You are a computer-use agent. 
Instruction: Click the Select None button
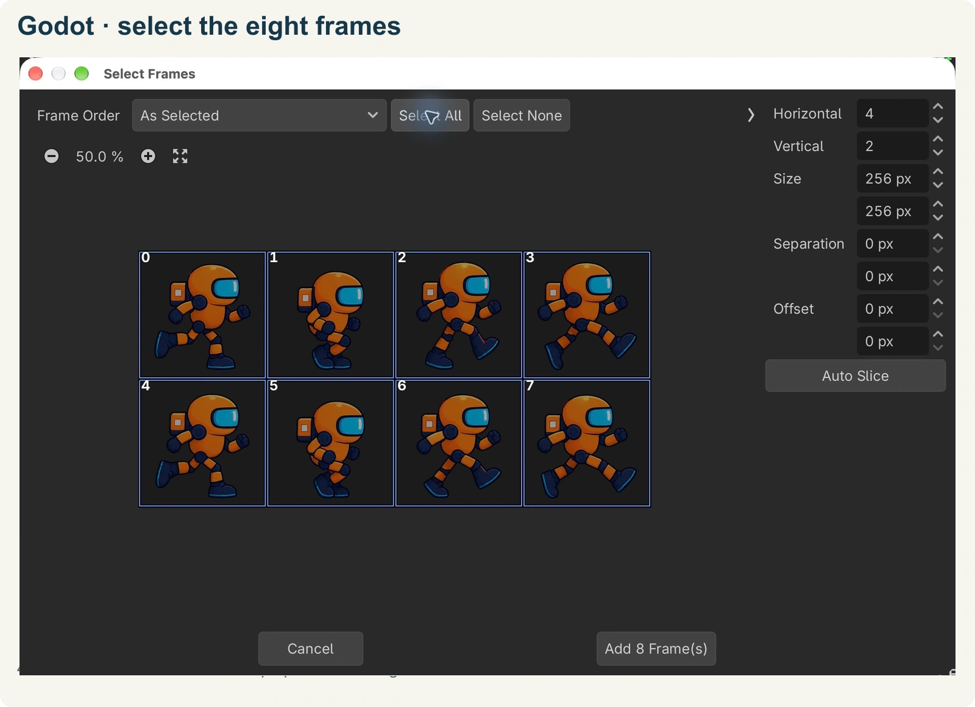(x=522, y=115)
